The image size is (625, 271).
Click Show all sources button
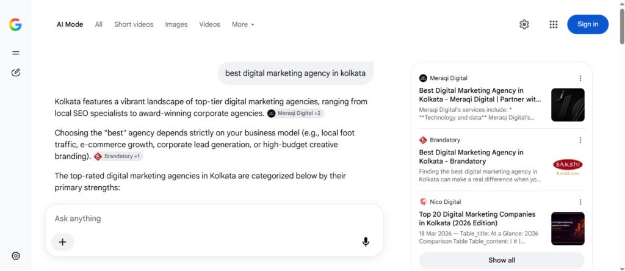502,260
